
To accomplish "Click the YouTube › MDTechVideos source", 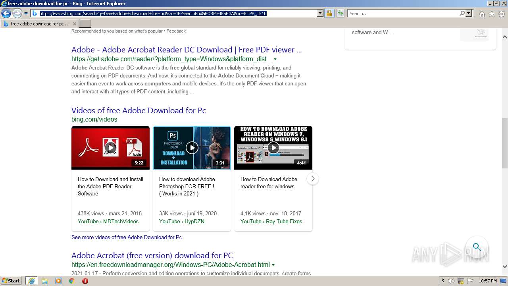I will (108, 221).
